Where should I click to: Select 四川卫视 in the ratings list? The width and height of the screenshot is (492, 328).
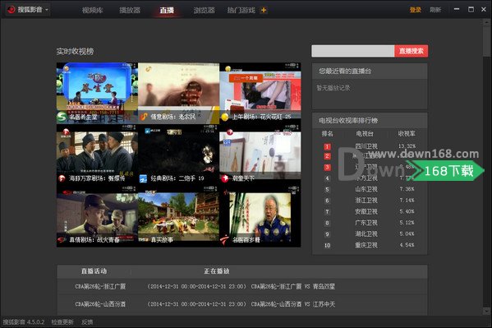[366, 146]
